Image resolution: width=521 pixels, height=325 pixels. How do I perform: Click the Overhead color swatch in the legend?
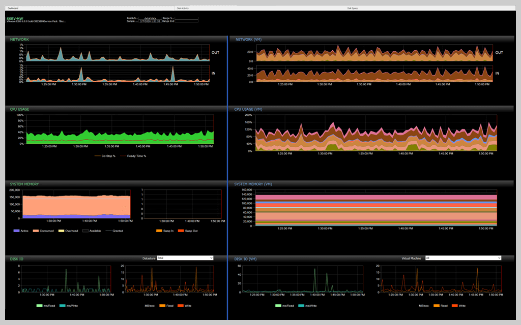click(x=61, y=231)
